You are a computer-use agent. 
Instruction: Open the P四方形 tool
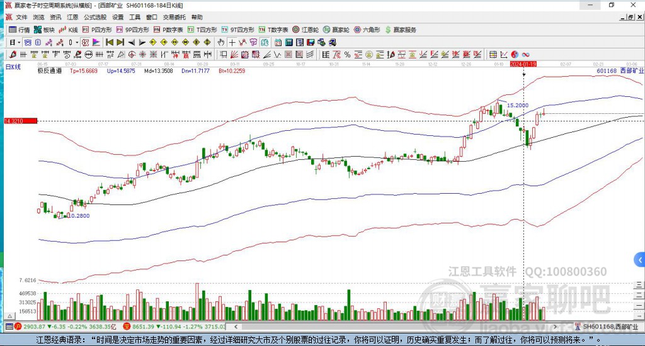pos(97,30)
